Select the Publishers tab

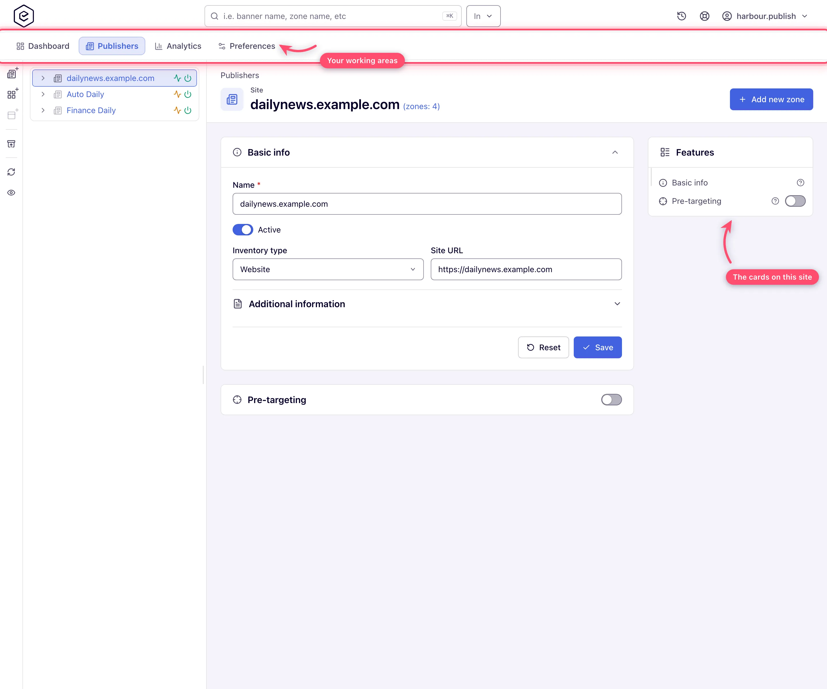[112, 46]
